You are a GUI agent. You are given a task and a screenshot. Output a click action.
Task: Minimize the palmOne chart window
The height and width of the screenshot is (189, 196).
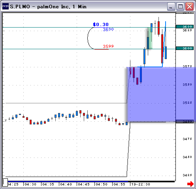click(x=171, y=7)
